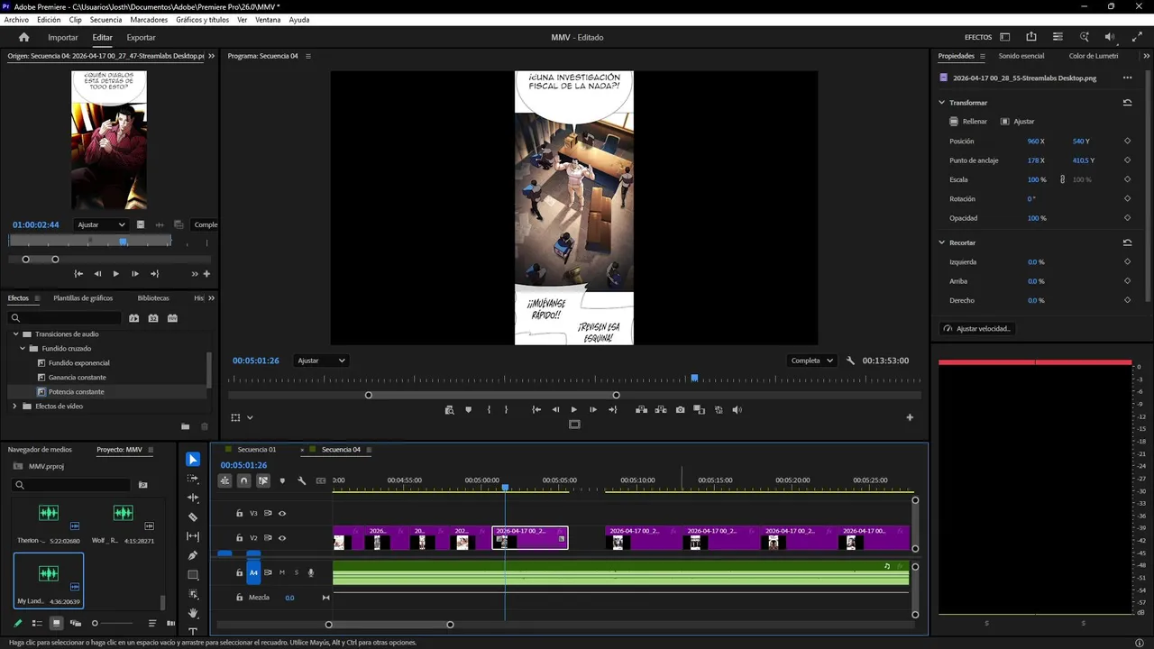
Task: Open Color de Lumetri tab
Action: 1094,56
